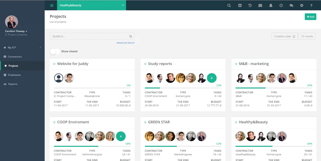Click the Employees people icon
The image size is (321, 161).
(x=5, y=75)
